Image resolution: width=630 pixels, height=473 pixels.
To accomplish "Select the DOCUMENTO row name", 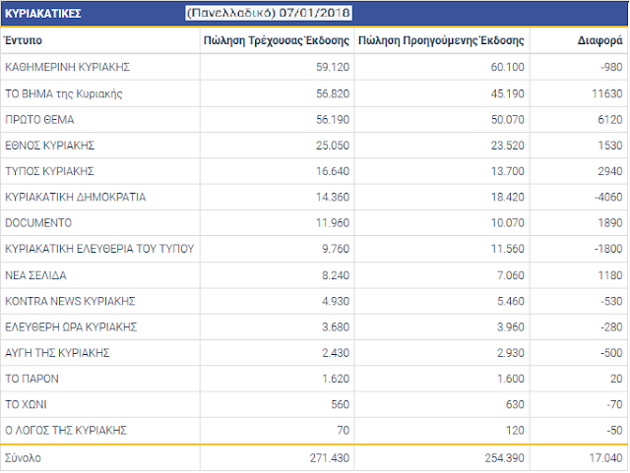I will [x=38, y=223].
